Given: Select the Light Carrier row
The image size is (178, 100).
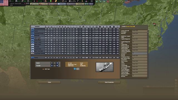Looking at the screenshot, I should 75,38.
